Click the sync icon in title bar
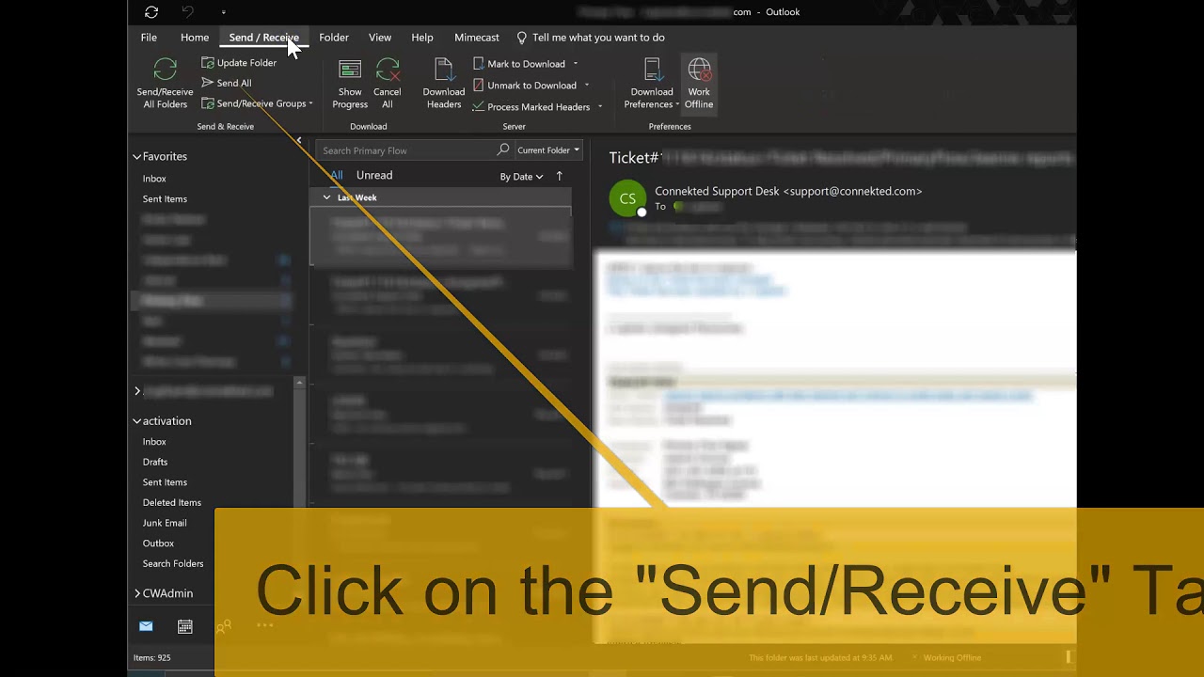Screen dimensions: 1204x677 pyautogui.click(x=151, y=12)
